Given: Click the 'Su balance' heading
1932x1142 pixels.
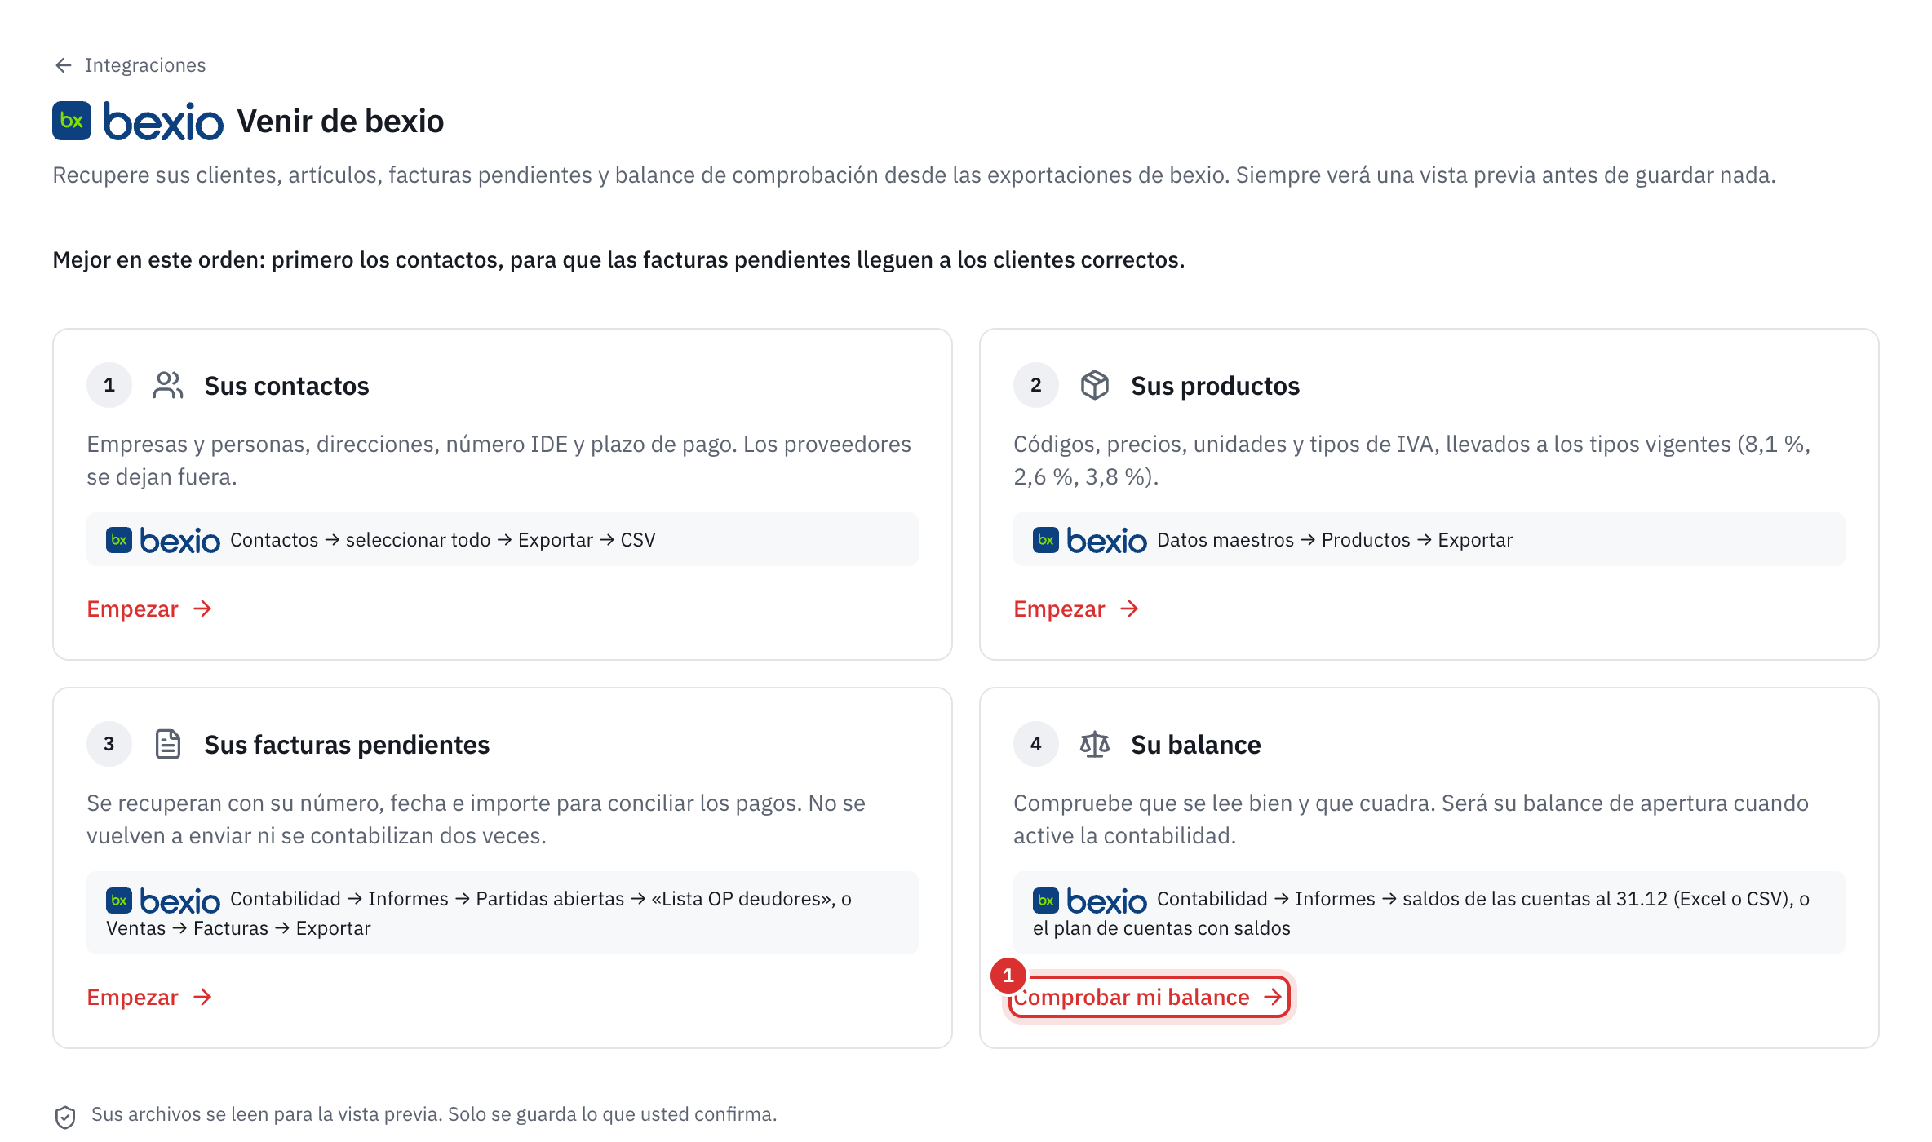Looking at the screenshot, I should click(1195, 745).
